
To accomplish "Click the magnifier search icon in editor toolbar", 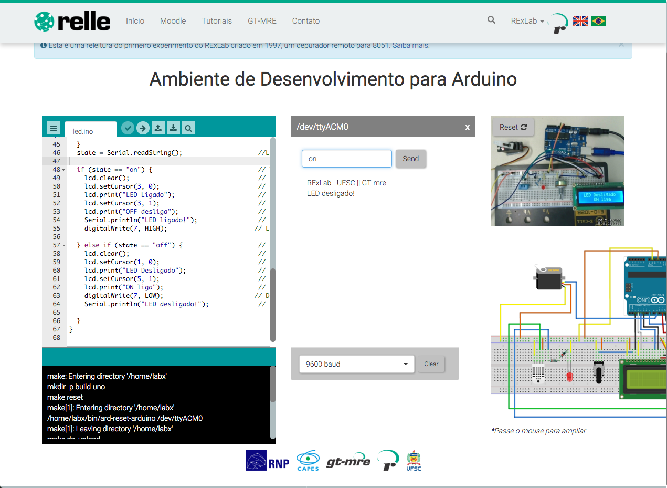I will click(188, 128).
